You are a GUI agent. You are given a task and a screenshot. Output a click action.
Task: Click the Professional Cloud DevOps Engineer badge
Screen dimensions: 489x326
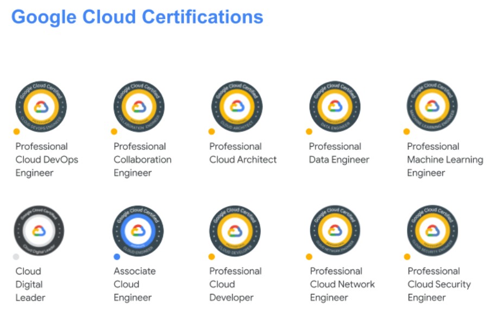[x=41, y=106]
